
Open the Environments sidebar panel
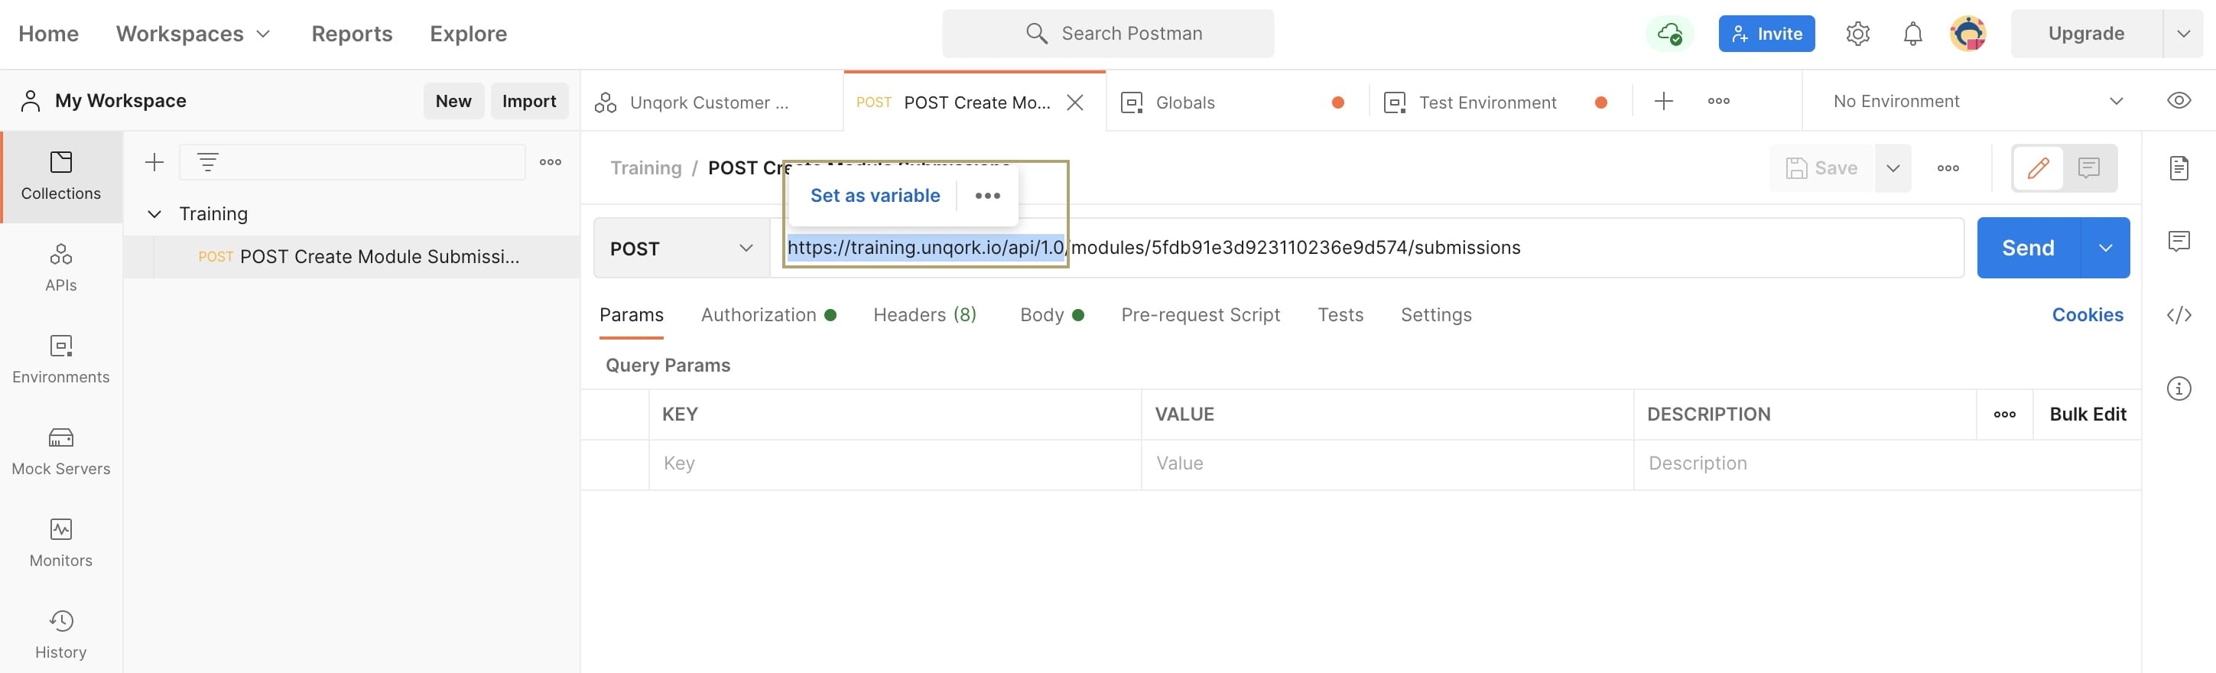[61, 359]
